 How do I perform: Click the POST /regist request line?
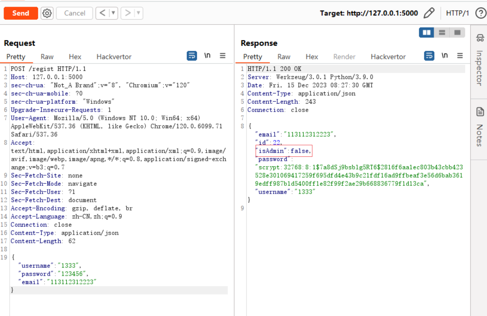point(48,69)
